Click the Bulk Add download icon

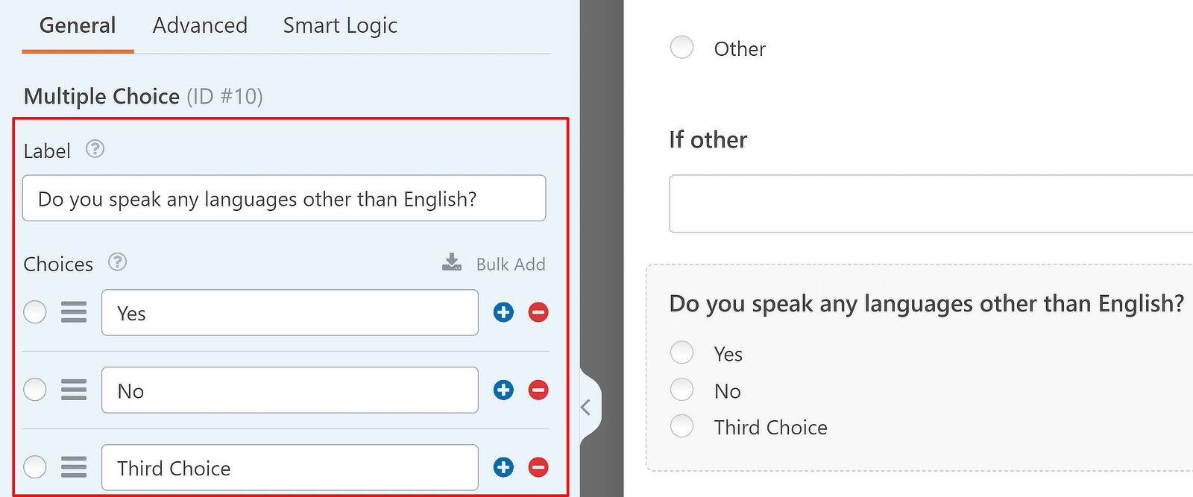pos(451,262)
